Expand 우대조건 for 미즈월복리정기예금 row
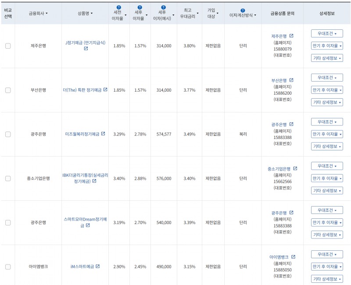Viewport: 351px width, 285px height. coord(327,122)
